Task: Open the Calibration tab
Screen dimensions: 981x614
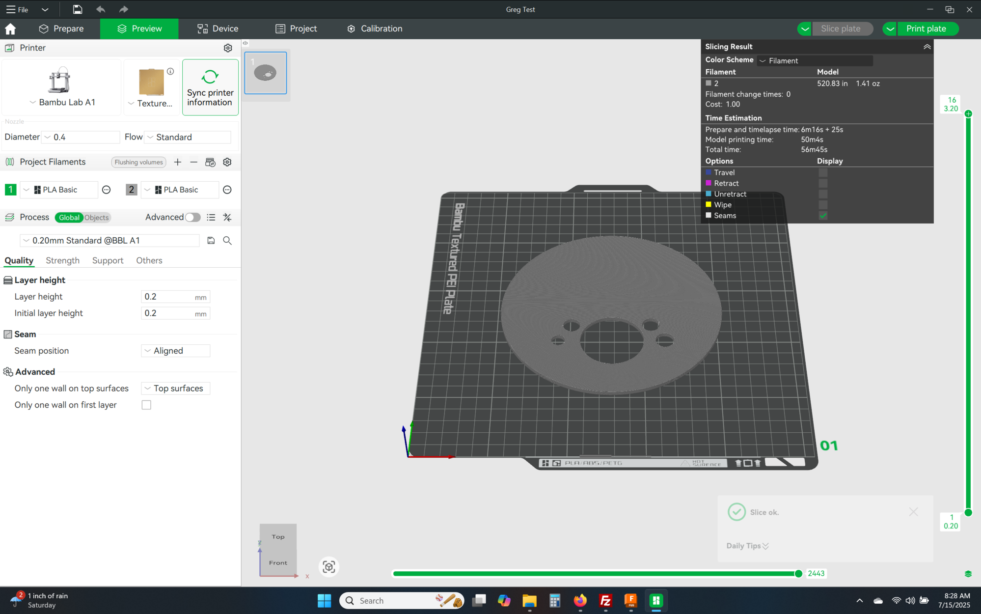Action: click(x=375, y=28)
